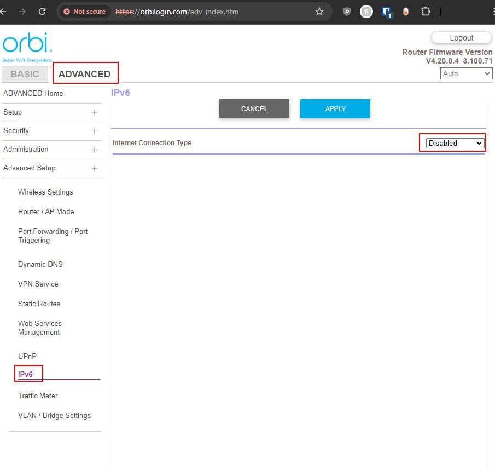Bookmark this page with the star icon

[319, 12]
